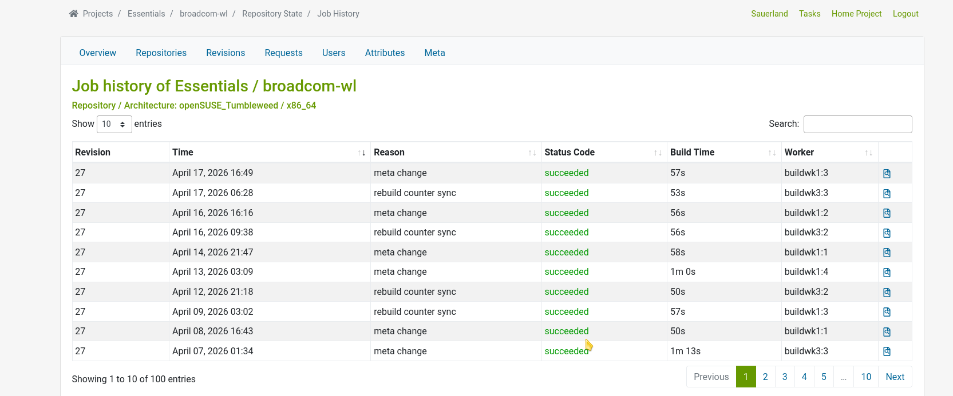Switch to the Repositories tab
The height and width of the screenshot is (396, 953).
tap(161, 53)
